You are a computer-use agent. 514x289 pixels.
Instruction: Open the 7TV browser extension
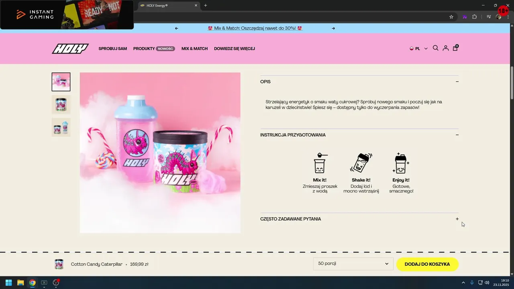click(465, 17)
